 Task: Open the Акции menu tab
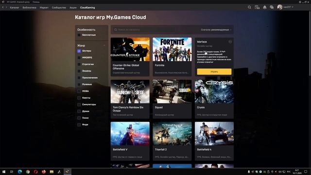tap(73, 8)
